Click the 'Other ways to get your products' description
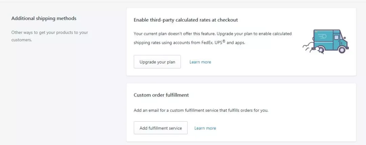This screenshot has height=145, width=366. [49, 33]
